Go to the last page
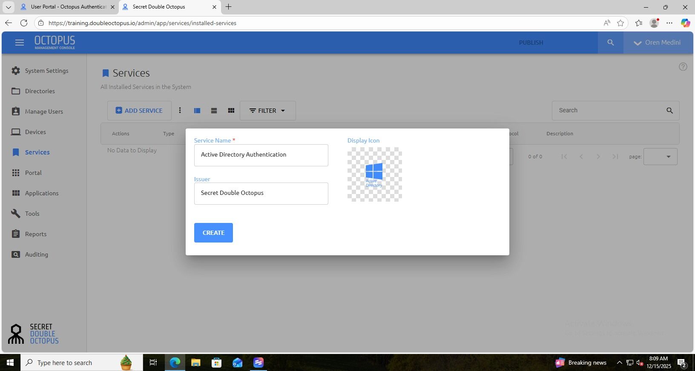Viewport: 695px width, 371px height. tap(615, 157)
